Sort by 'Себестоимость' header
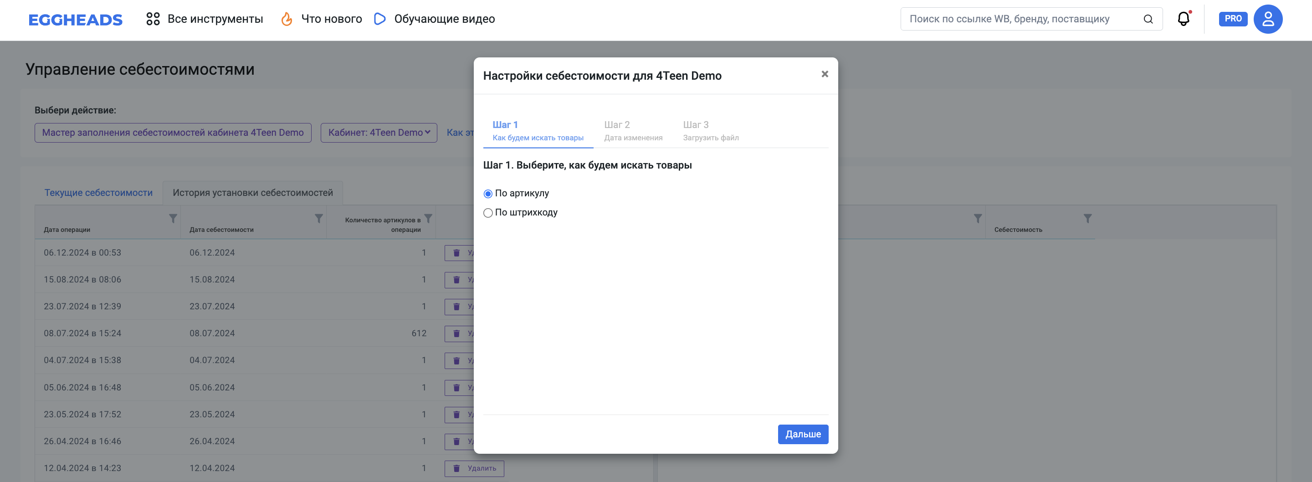 [x=1018, y=230]
